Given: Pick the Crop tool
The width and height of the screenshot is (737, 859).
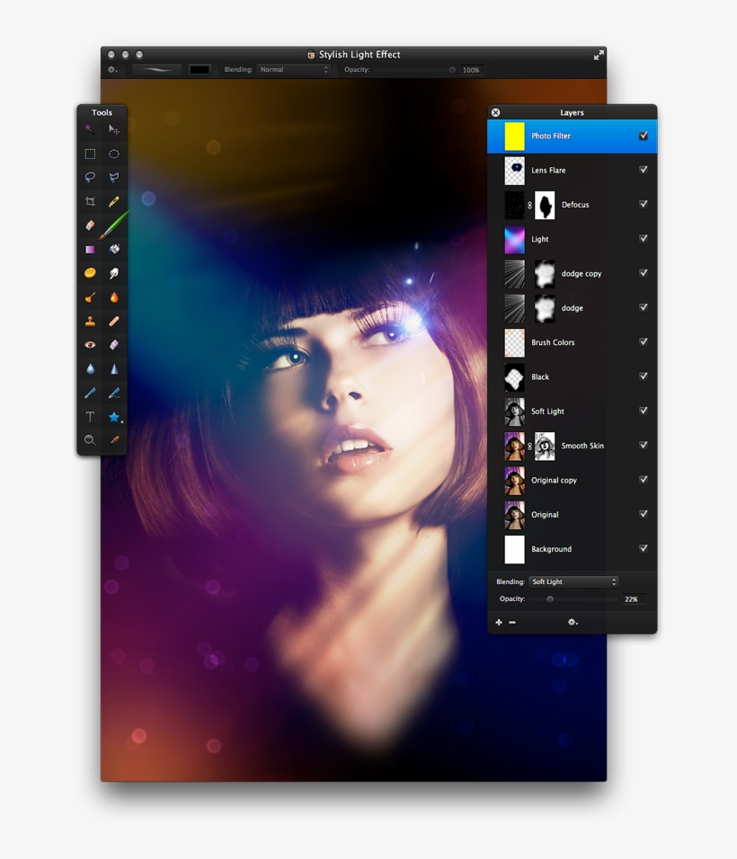Looking at the screenshot, I should (x=90, y=201).
